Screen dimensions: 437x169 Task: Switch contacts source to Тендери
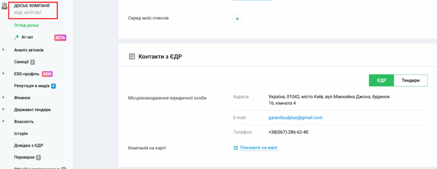pos(411,80)
